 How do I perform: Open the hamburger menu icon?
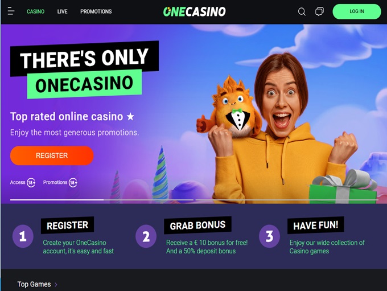point(11,11)
